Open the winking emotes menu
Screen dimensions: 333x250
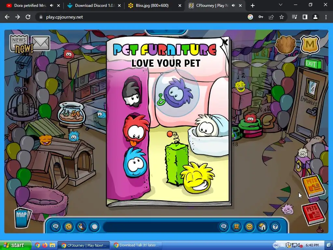69,227
